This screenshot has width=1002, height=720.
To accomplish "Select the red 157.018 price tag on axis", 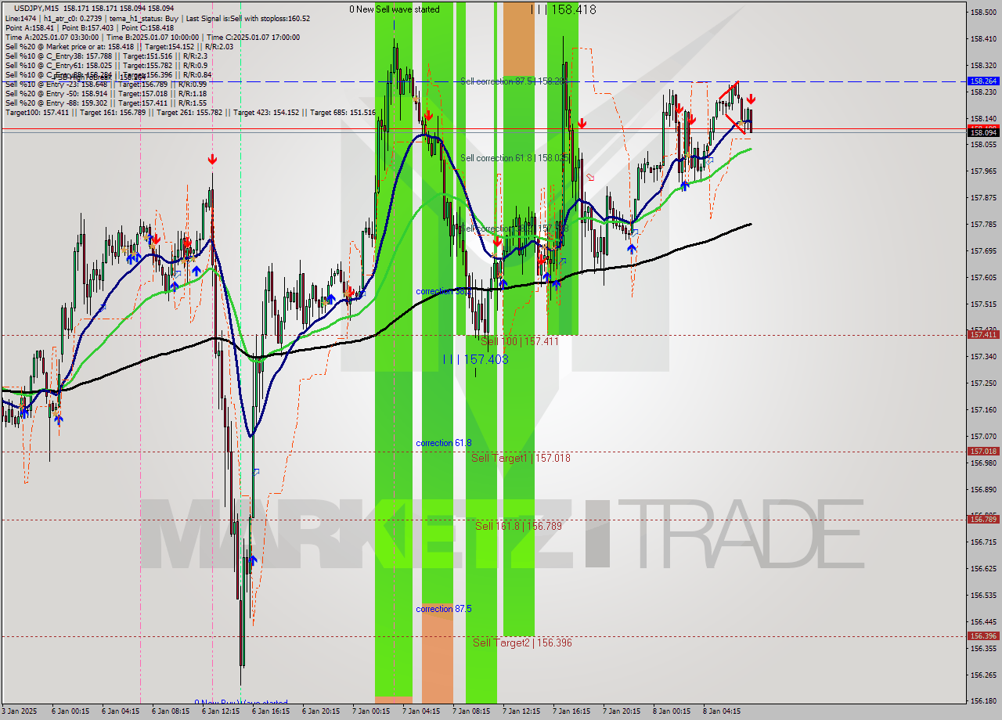I will pos(983,452).
